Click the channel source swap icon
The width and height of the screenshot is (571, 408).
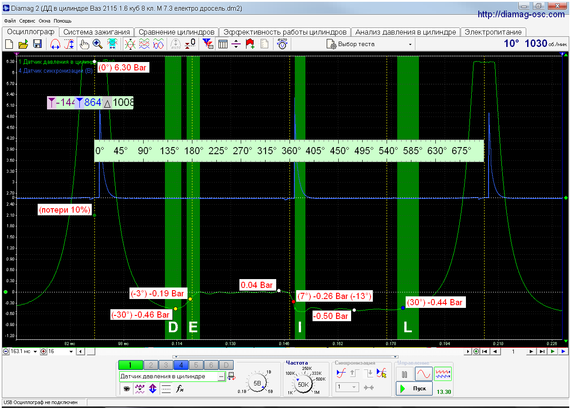[x=231, y=376]
